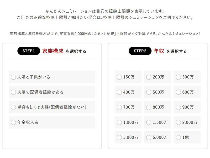210x158 pixels.
Task: Select 1,000万 annual income
Action: click(x=119, y=122)
